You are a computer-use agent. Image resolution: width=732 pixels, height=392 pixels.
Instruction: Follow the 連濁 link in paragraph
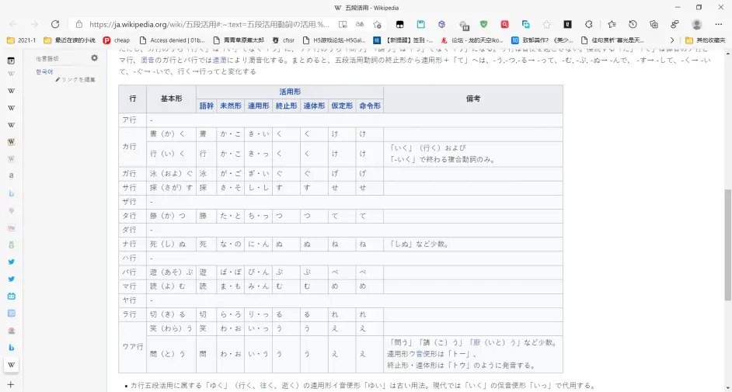pyautogui.click(x=219, y=60)
